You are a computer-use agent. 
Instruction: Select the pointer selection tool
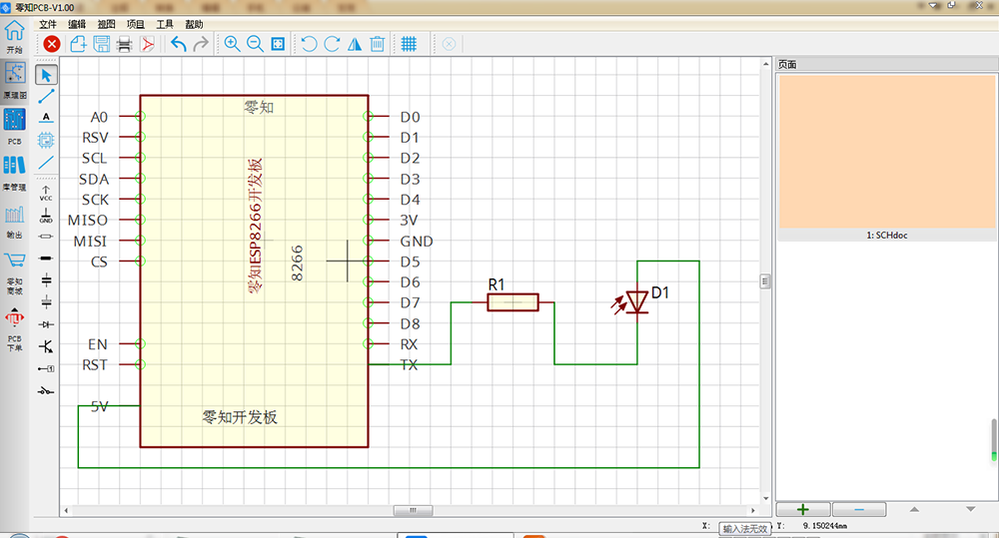pos(46,75)
